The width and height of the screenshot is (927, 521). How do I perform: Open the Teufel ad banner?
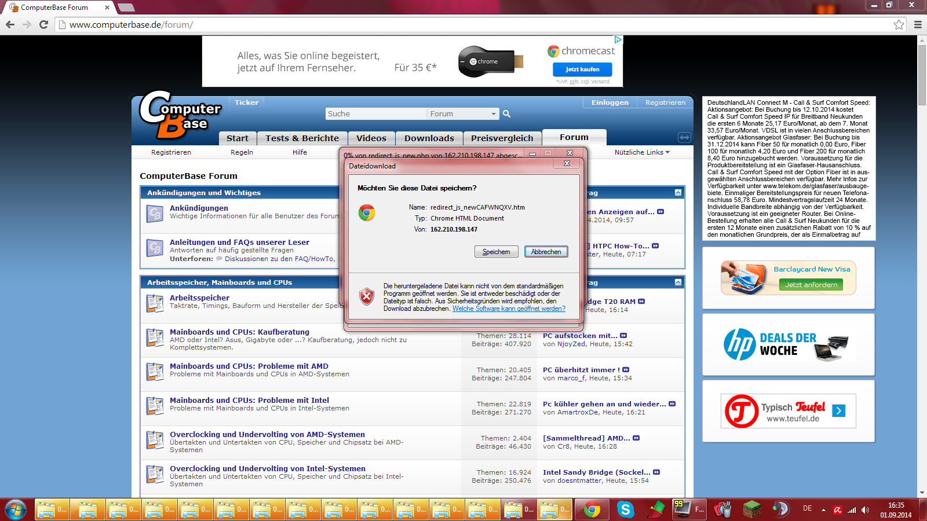click(789, 411)
